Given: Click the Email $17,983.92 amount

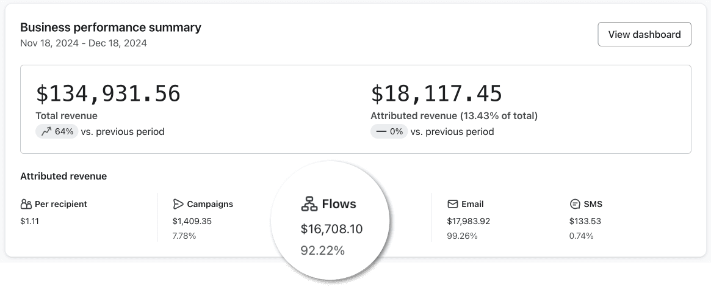Looking at the screenshot, I should coord(469,221).
